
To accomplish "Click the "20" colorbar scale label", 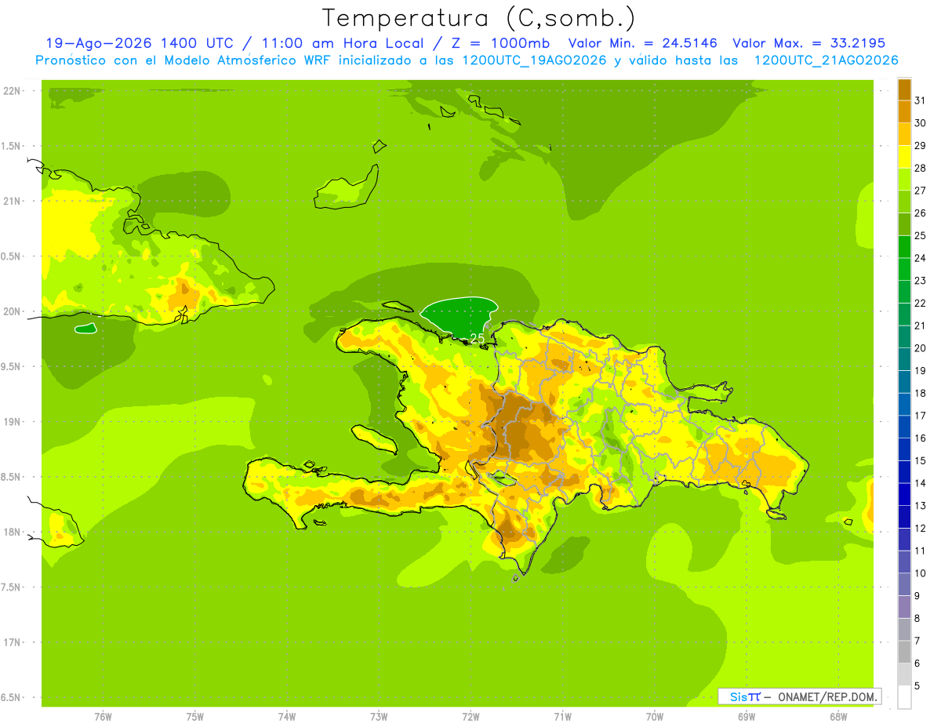I will coord(921,348).
